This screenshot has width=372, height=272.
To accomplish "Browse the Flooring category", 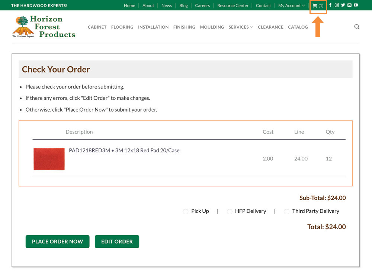I will coord(122,27).
